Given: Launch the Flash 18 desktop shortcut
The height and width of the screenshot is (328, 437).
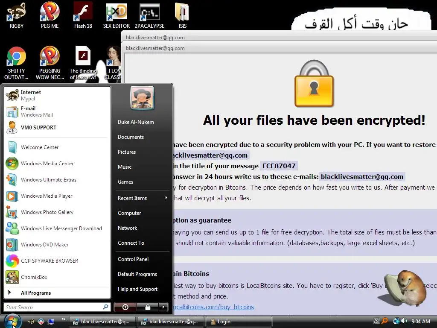Looking at the screenshot, I should tap(83, 15).
